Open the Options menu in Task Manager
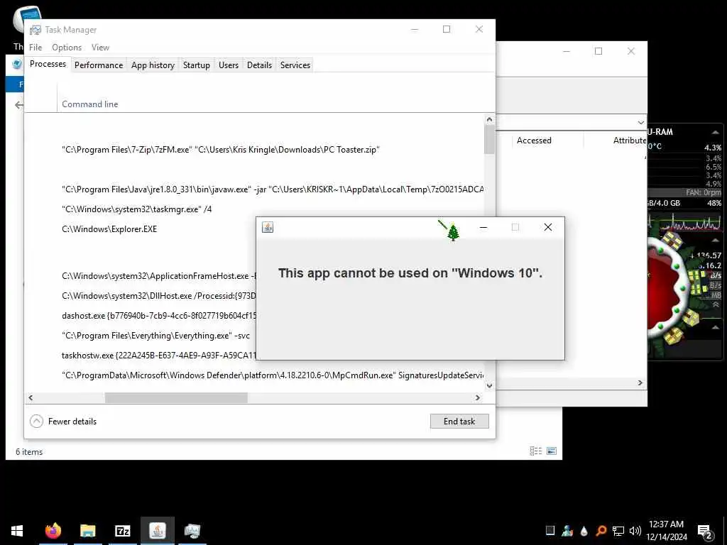The height and width of the screenshot is (545, 727). point(67,48)
